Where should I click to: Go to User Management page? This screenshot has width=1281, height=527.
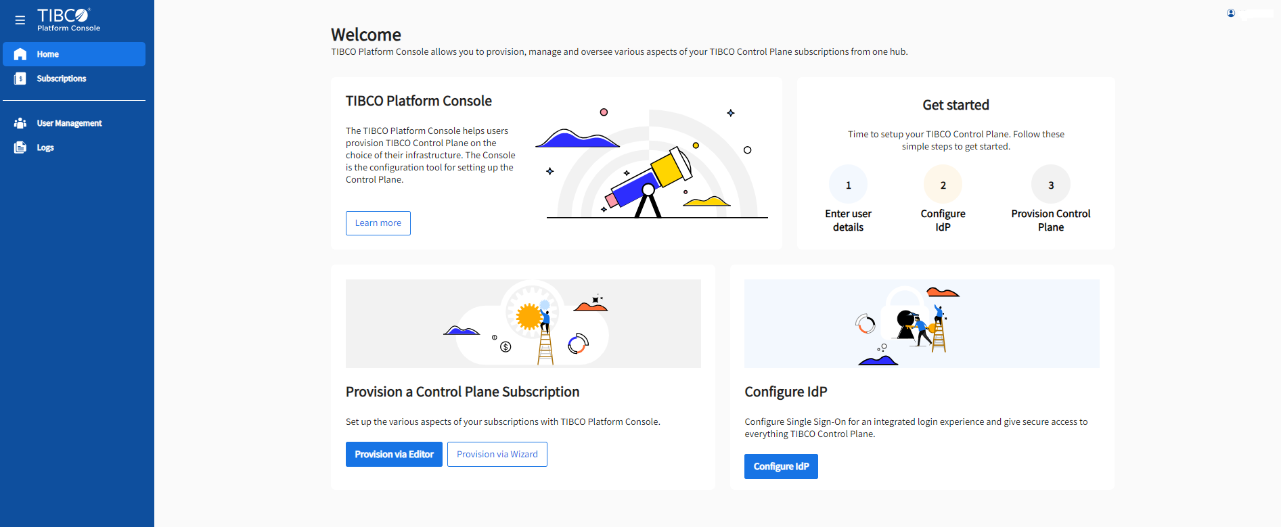[69, 123]
